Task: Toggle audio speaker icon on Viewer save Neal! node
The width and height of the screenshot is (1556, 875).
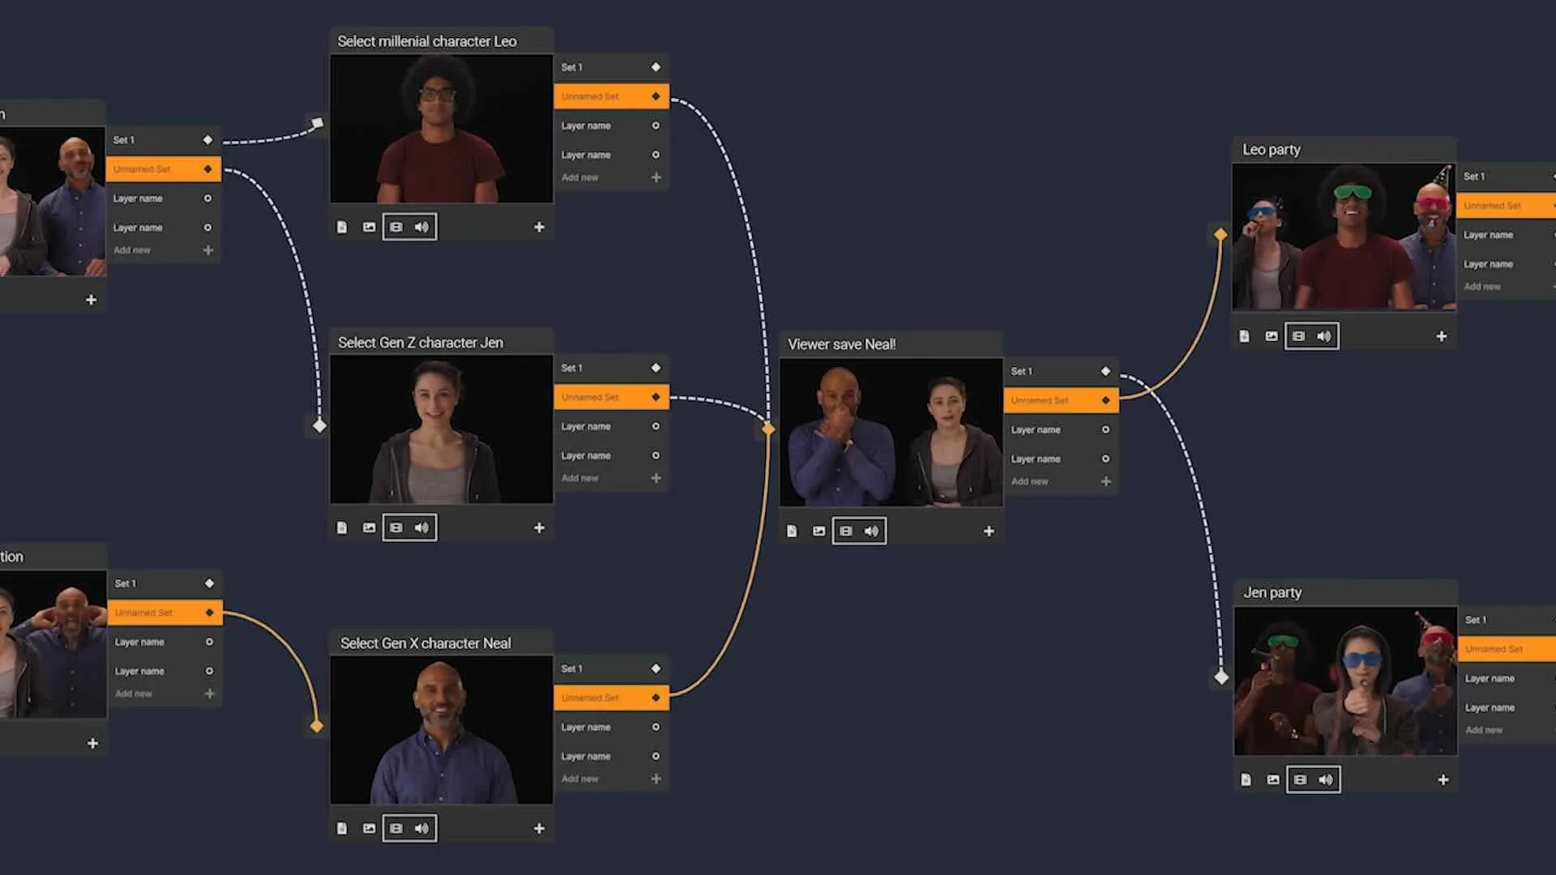Action: pos(871,531)
